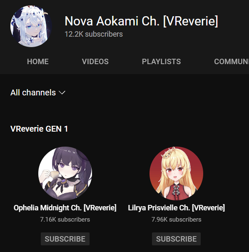Screen dimensions: 249x252
Task: Click the teacup in Ophelia's thumbnail
Action: point(54,175)
